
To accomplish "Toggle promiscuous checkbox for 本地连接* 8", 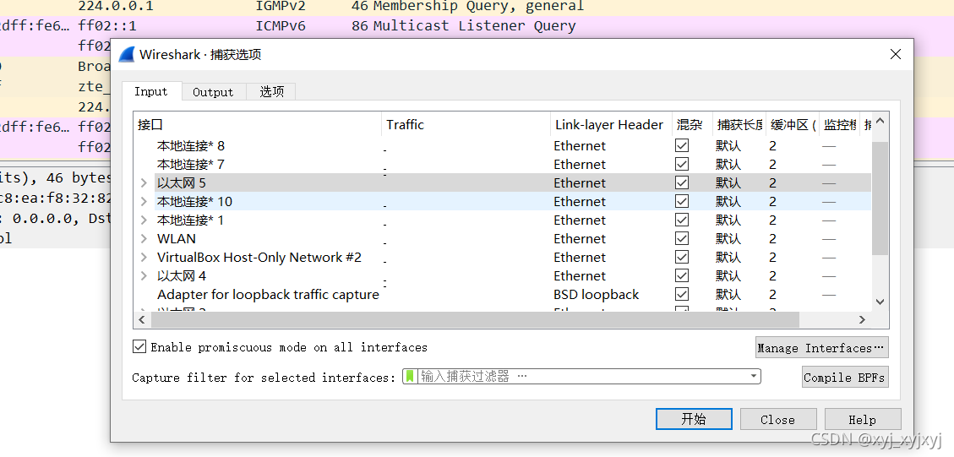I will [x=682, y=146].
